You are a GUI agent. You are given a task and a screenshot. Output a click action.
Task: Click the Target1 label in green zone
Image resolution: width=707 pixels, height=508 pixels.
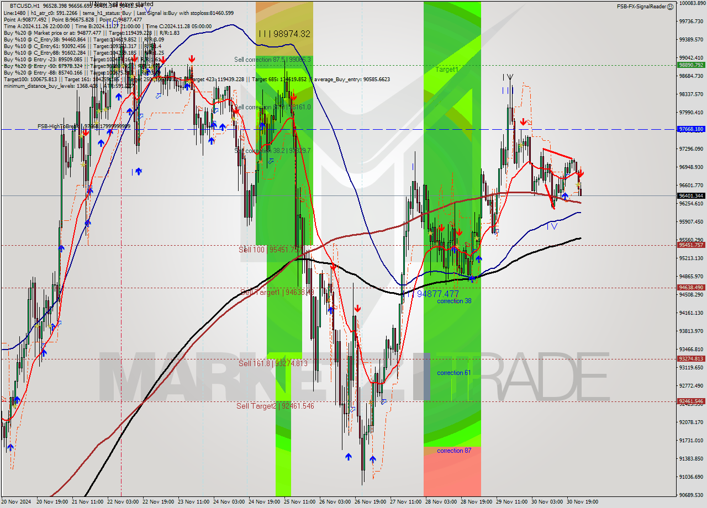point(446,70)
